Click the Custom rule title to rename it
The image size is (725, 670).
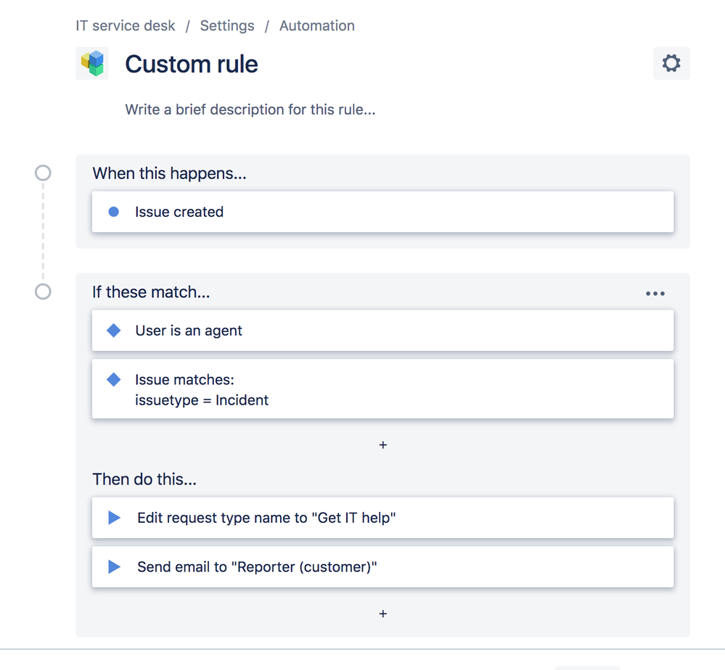tap(192, 64)
